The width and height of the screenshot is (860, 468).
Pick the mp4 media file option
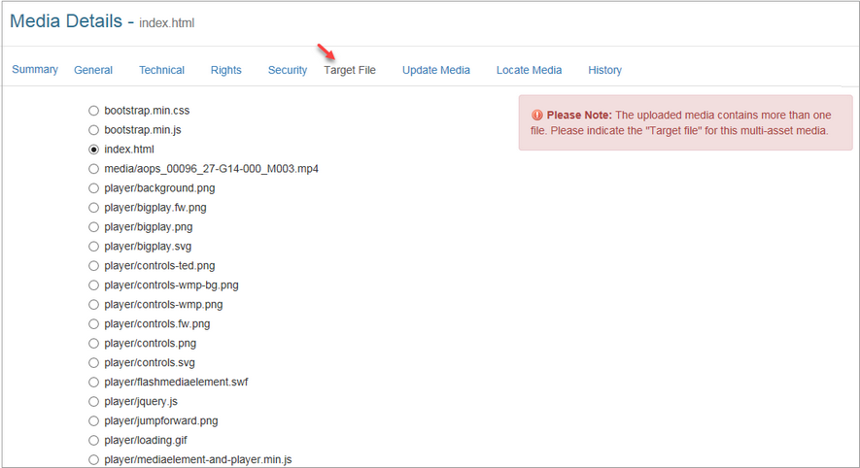pos(94,169)
